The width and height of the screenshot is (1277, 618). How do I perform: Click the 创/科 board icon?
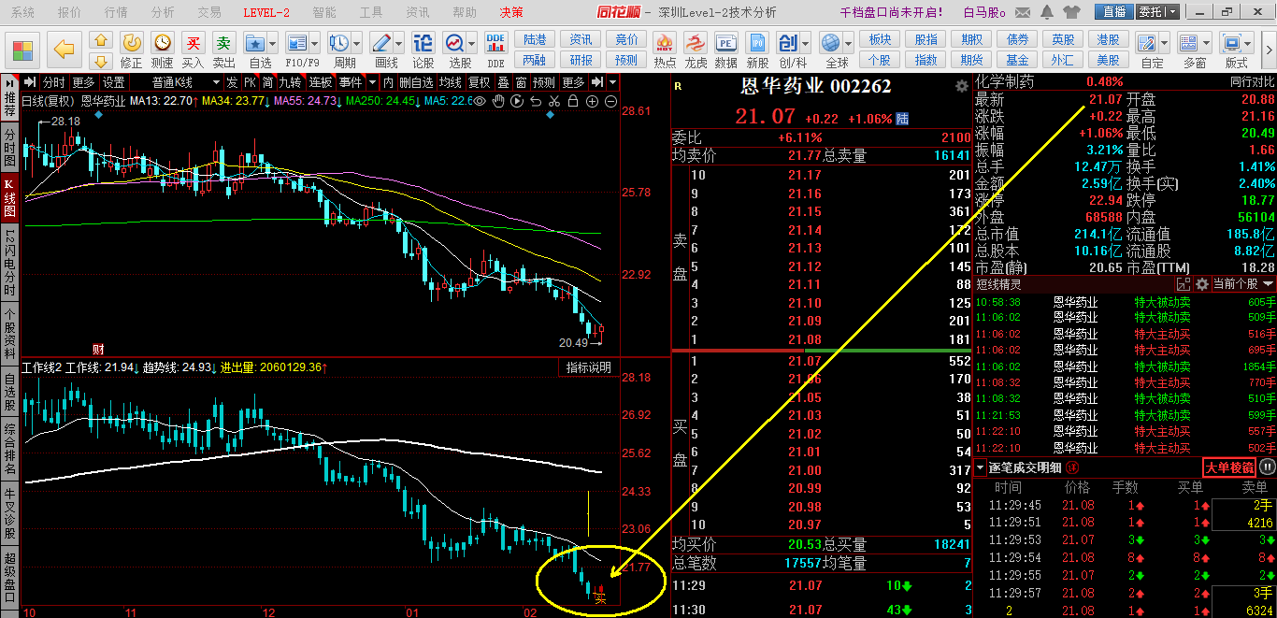788,43
